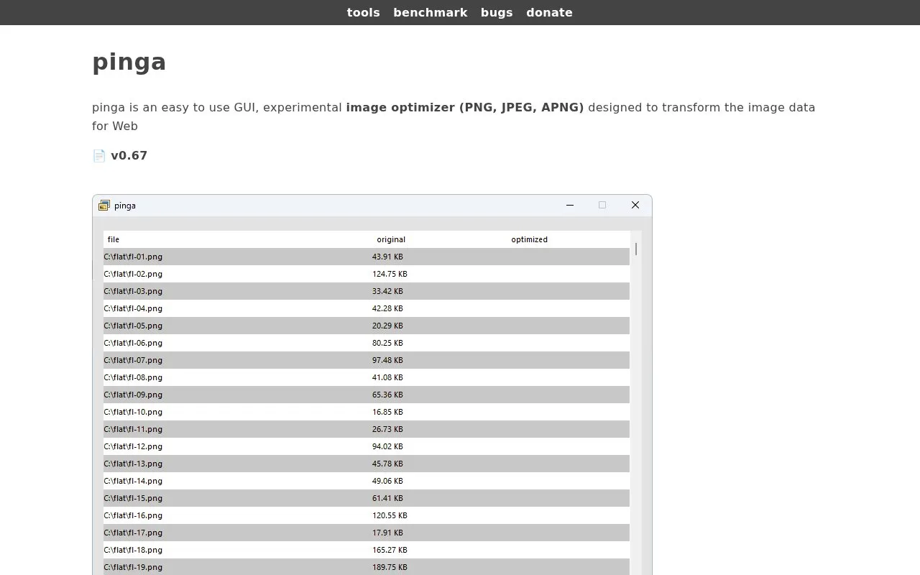Click the 124.75 KB size value
The width and height of the screenshot is (920, 575).
(390, 274)
